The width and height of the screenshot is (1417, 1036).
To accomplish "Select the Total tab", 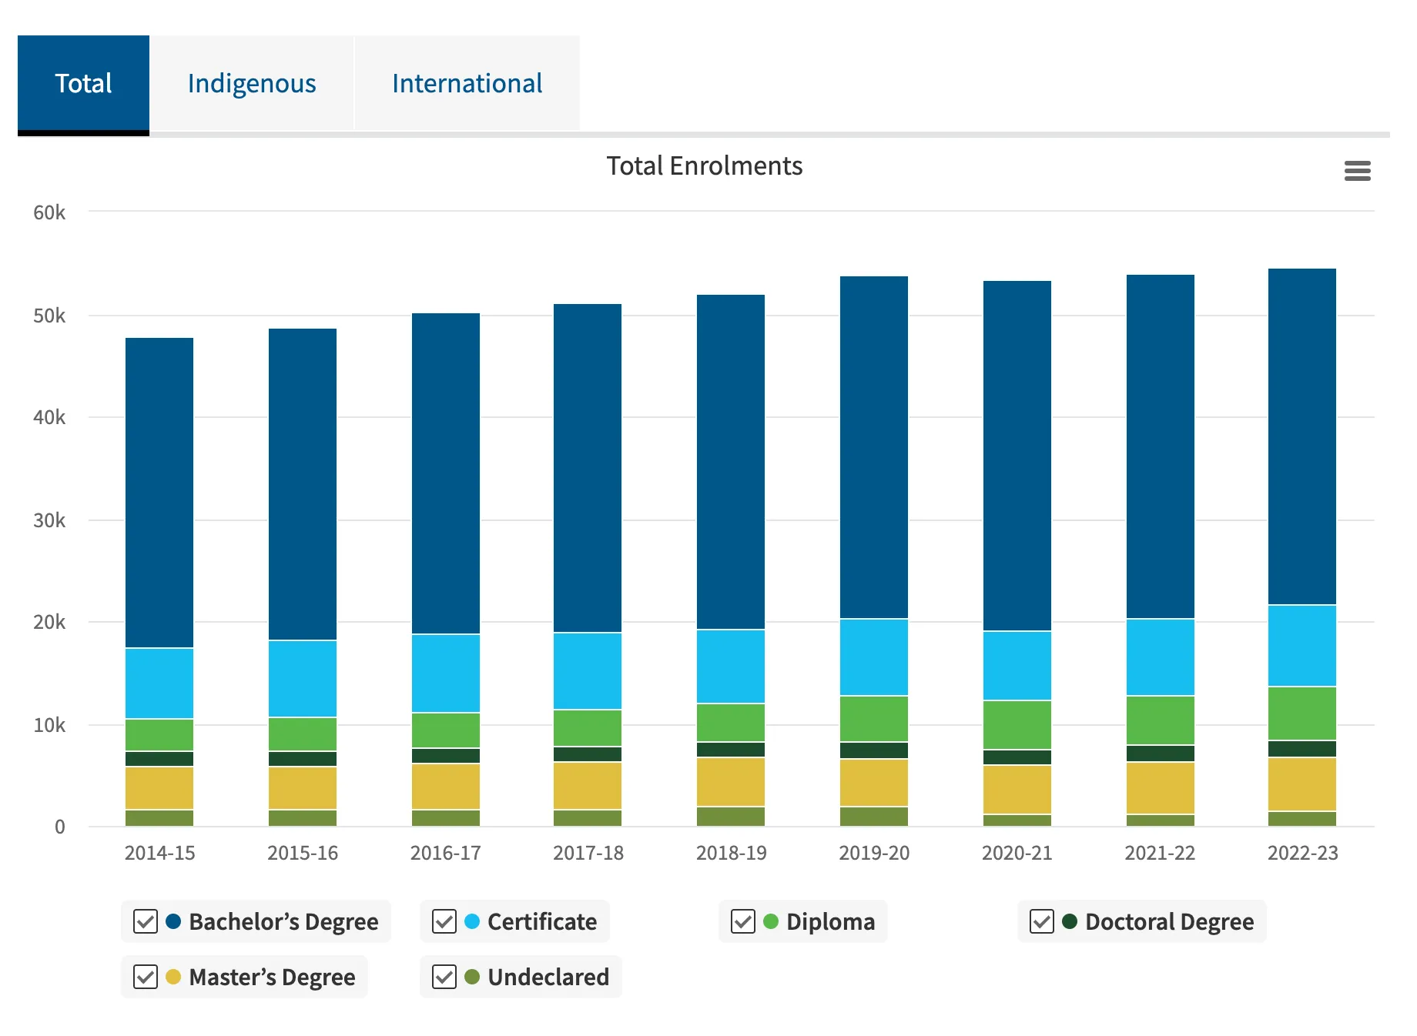I will (82, 83).
